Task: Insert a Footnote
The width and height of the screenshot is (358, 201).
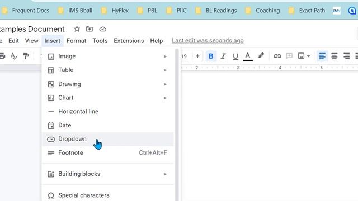Action: click(x=108, y=152)
